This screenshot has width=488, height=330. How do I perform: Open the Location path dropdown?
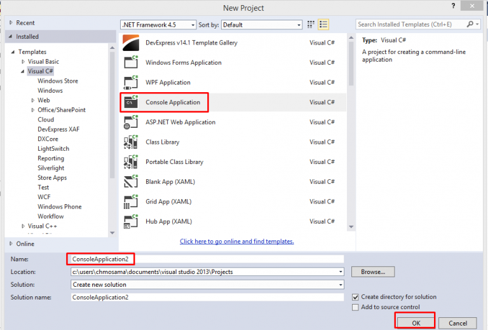tap(341, 272)
